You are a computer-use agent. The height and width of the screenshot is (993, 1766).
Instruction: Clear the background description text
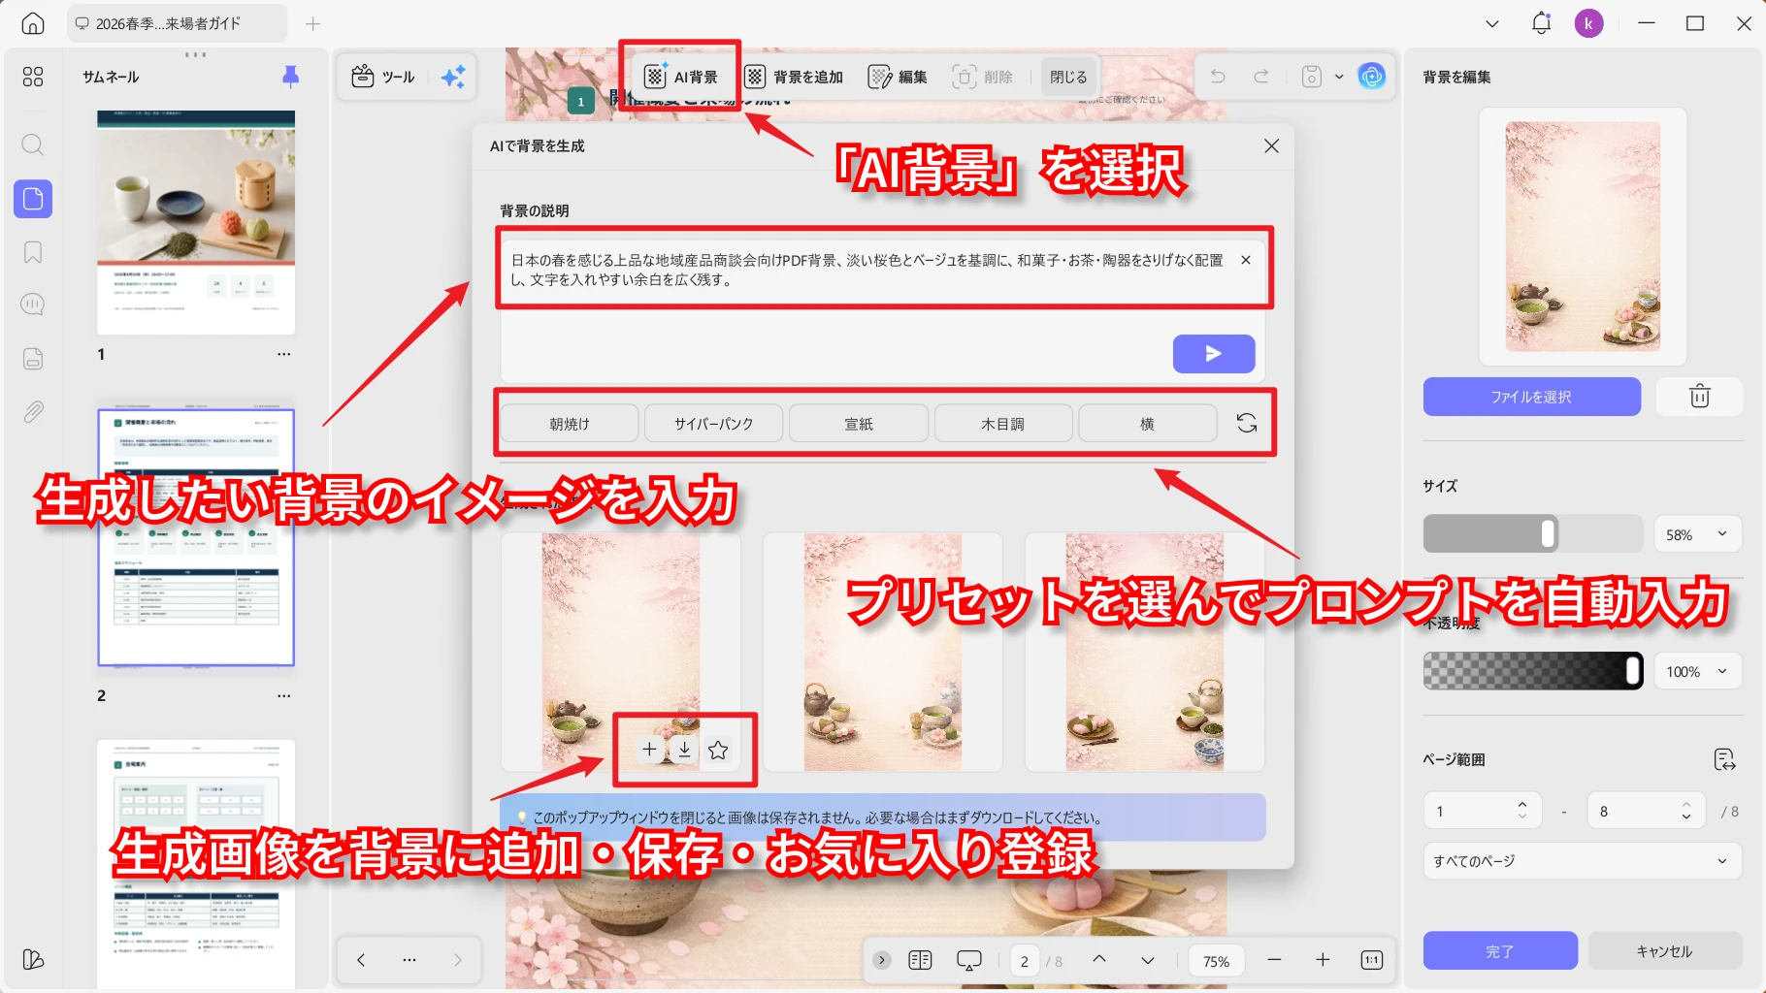click(x=1246, y=260)
